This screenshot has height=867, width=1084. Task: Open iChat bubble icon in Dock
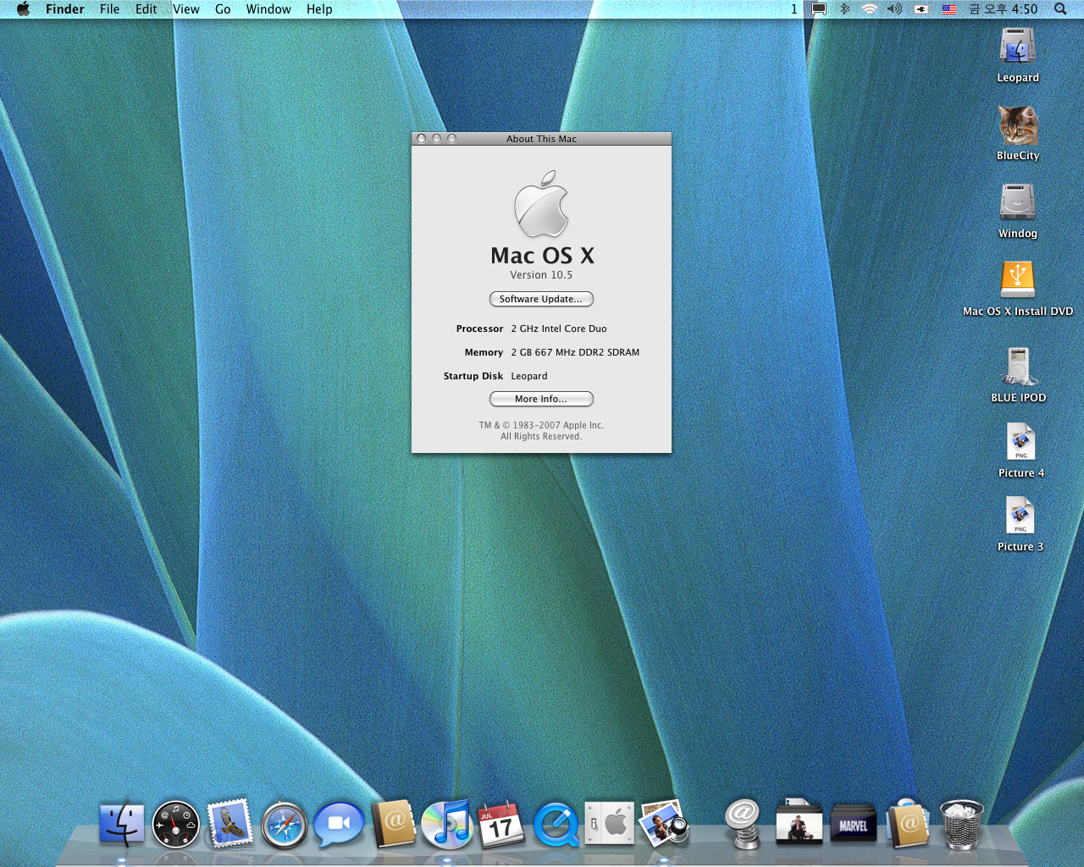click(x=339, y=824)
